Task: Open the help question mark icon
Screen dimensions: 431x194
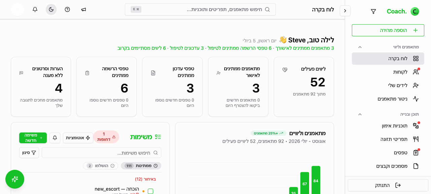Action: (67, 9)
